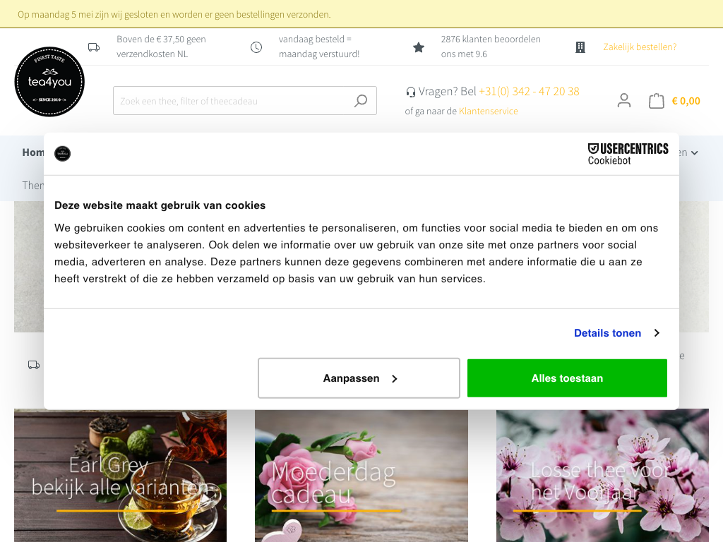Screen dimensions: 723x542
Task: Click the delivery truck icon in header
Action: (94, 47)
